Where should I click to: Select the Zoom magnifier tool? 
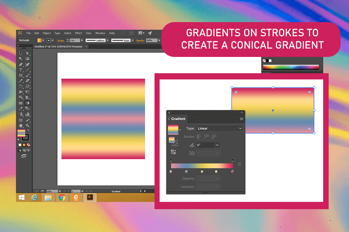pos(27,125)
